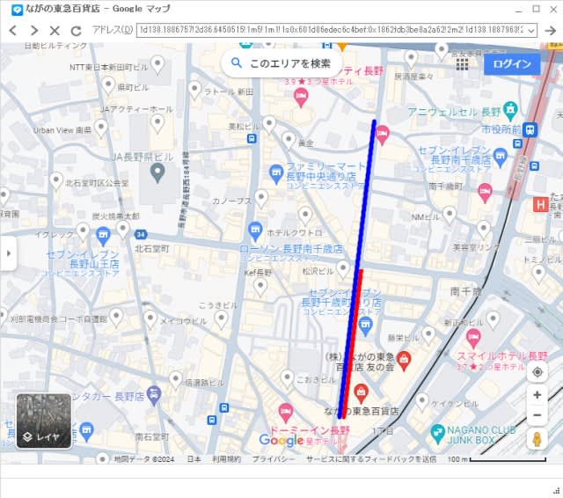Select the ローソン 長野南千歳店 store marker
This screenshot has width=563, height=498.
click(255, 231)
